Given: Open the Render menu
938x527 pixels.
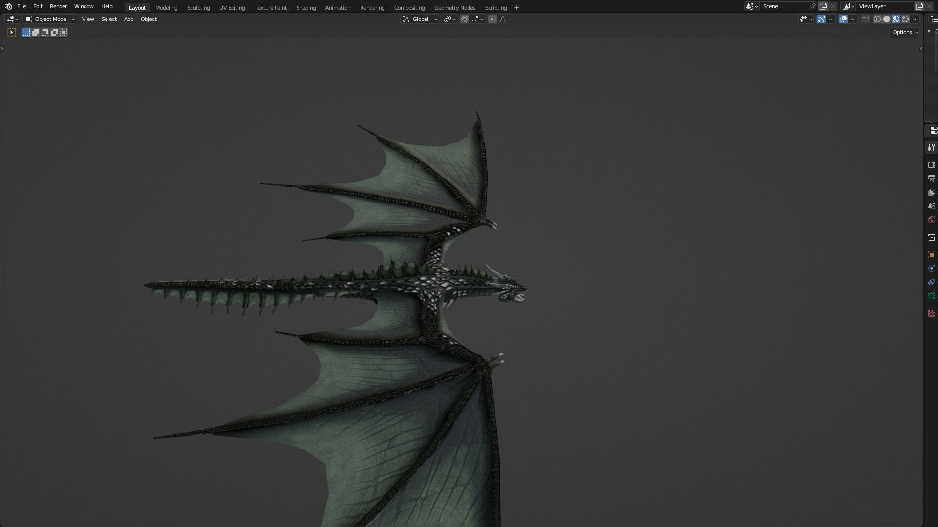Looking at the screenshot, I should pos(58,6).
